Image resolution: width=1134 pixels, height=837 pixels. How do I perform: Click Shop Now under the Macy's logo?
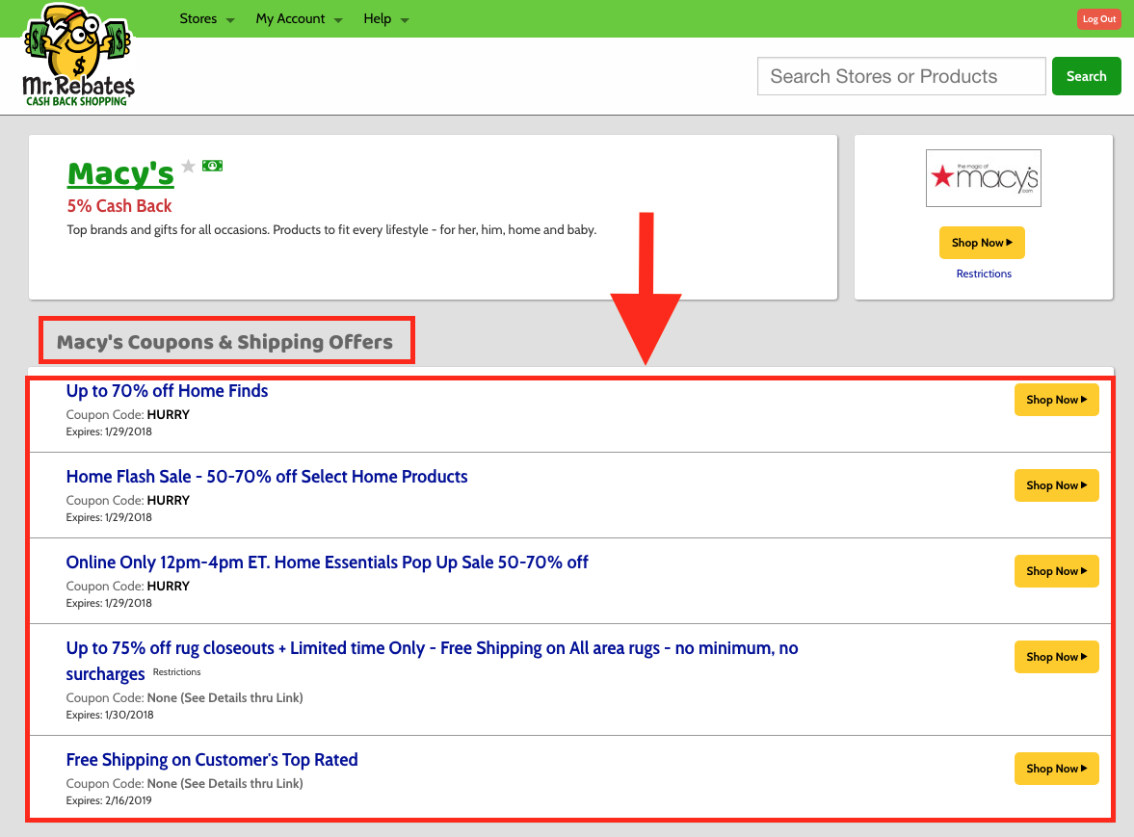click(982, 243)
